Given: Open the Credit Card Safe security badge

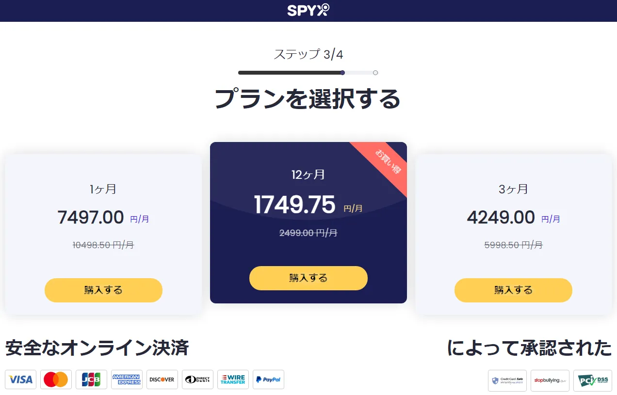Looking at the screenshot, I should [507, 380].
